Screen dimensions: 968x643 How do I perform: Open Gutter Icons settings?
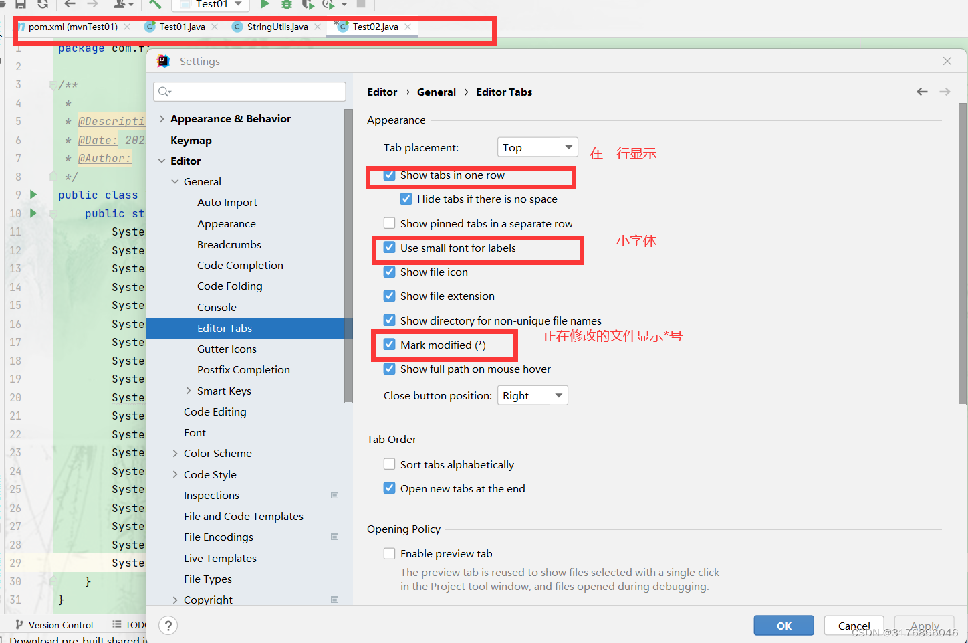[227, 349]
